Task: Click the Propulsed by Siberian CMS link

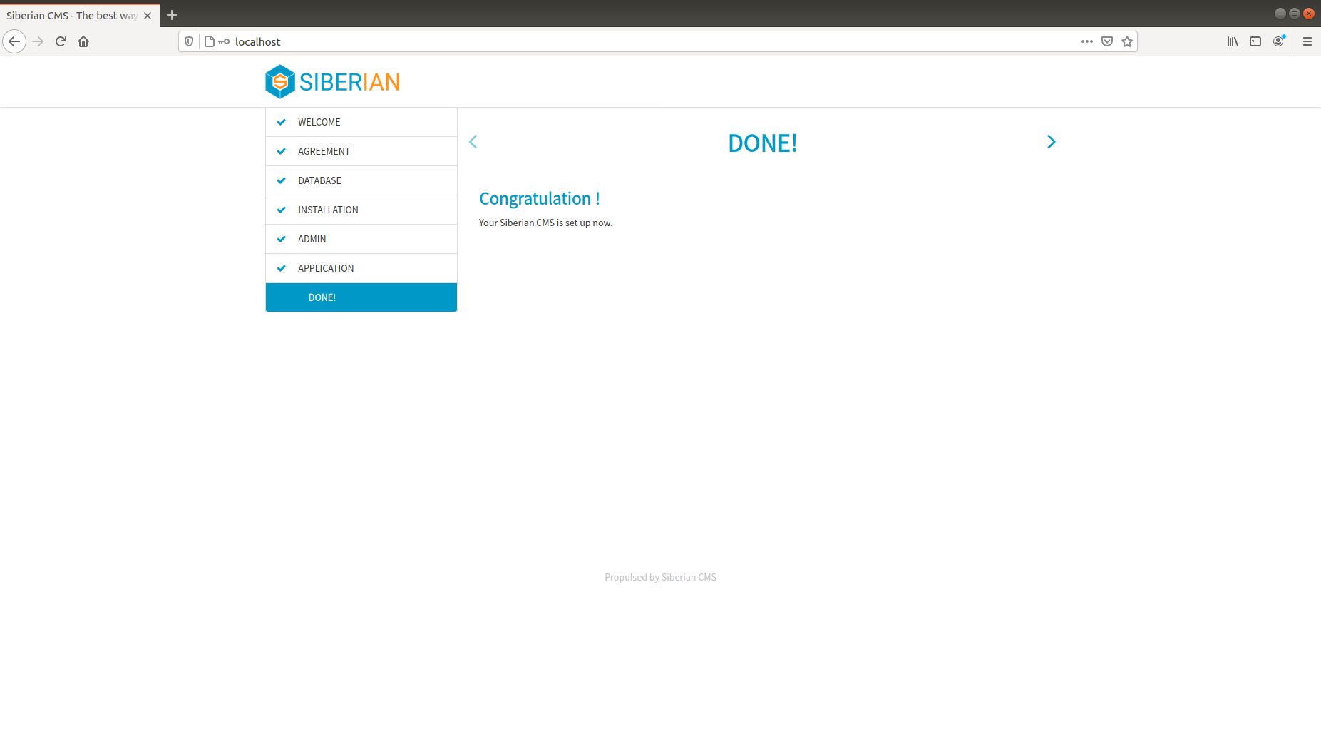Action: [x=659, y=577]
